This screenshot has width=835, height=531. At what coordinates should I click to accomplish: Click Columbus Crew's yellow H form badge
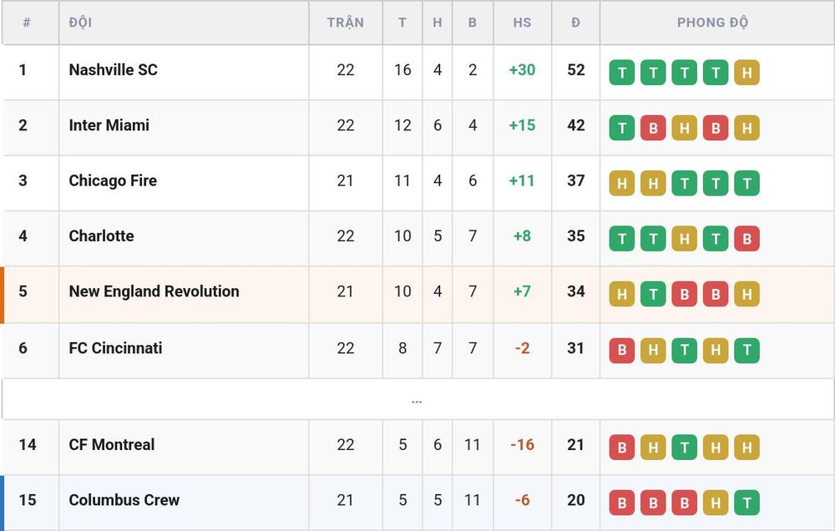[x=716, y=503]
